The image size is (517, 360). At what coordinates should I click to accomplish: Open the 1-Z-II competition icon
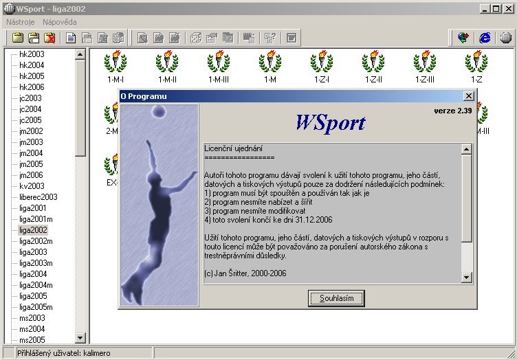(373, 67)
